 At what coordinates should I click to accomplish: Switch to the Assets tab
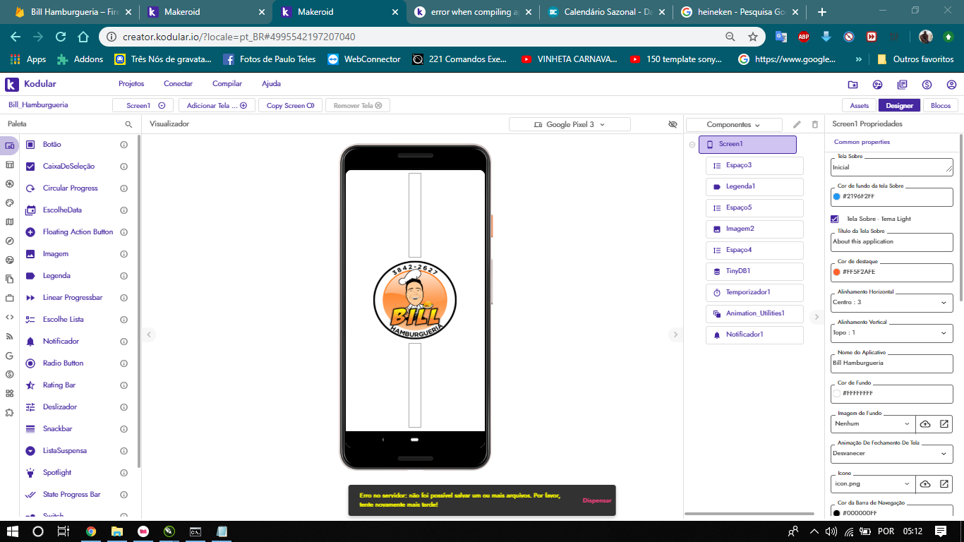(860, 106)
